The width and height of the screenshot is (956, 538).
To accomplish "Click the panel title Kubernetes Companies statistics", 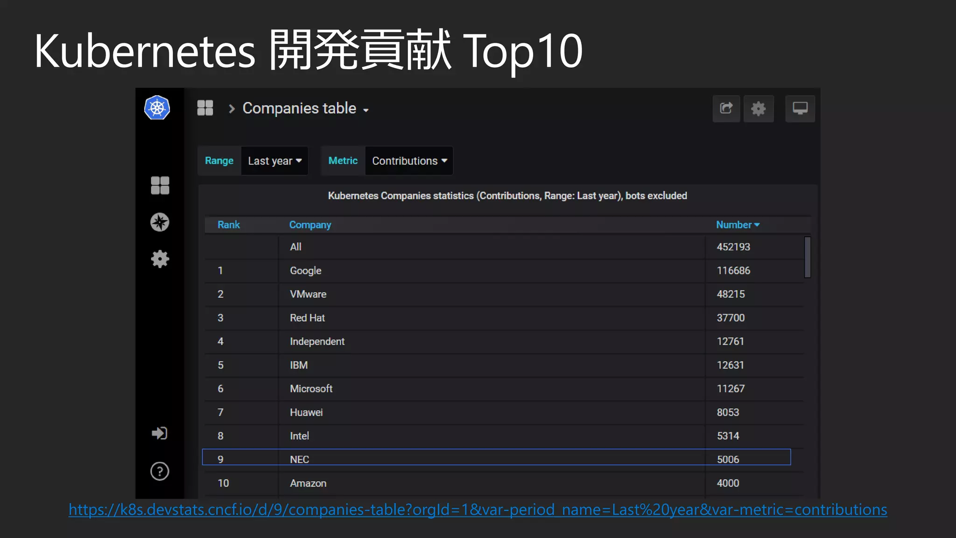I will click(507, 196).
